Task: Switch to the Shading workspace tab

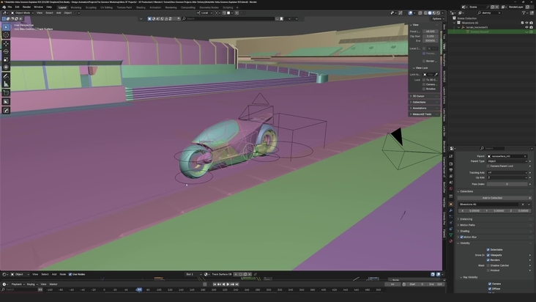Action: coord(141,7)
